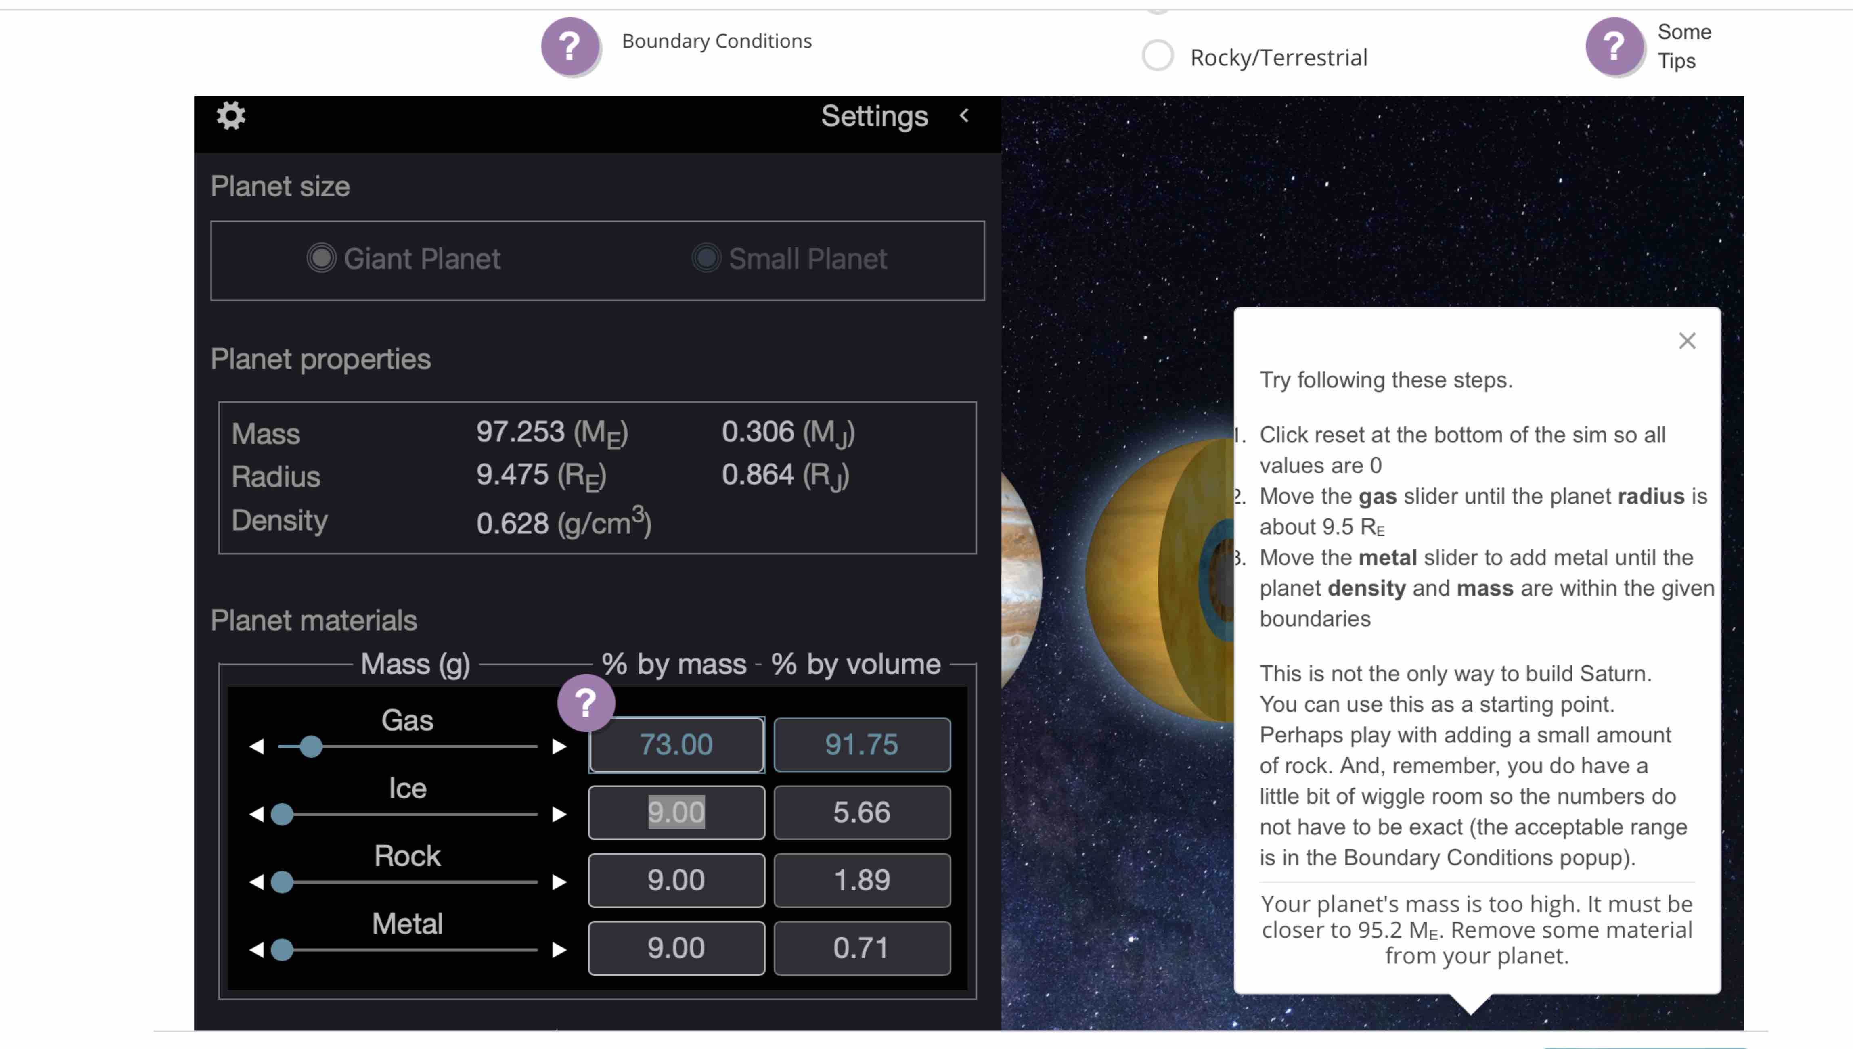
Task: Click the Metal slider right arrow
Action: tap(559, 950)
